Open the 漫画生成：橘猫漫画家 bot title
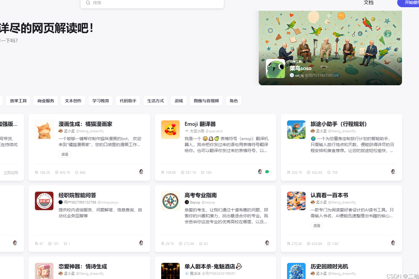The height and width of the screenshot is (279, 419). [x=86, y=124]
